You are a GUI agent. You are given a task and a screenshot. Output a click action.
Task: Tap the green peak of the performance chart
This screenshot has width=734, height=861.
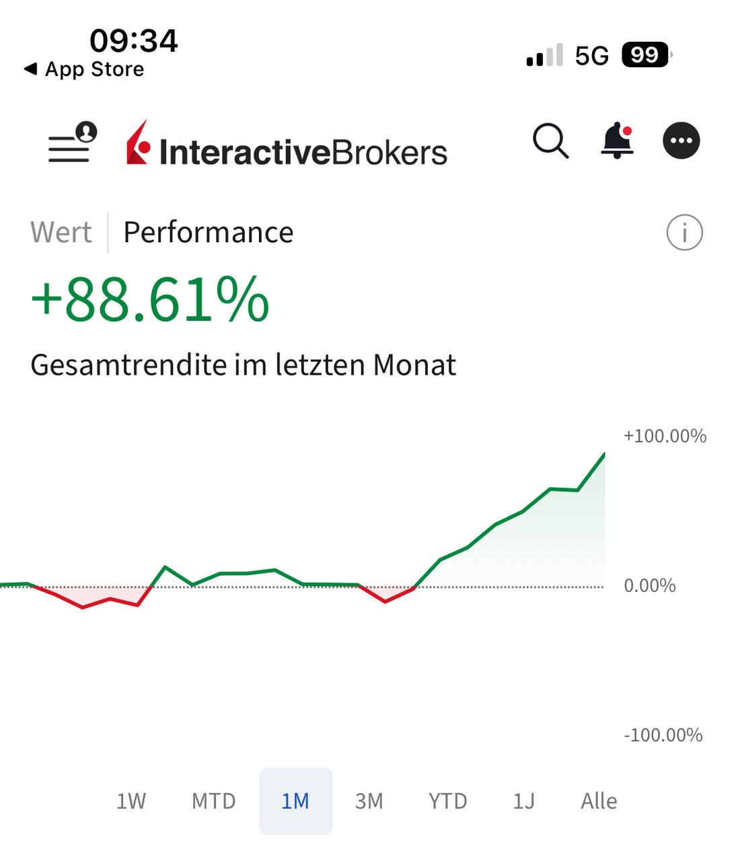tap(603, 455)
